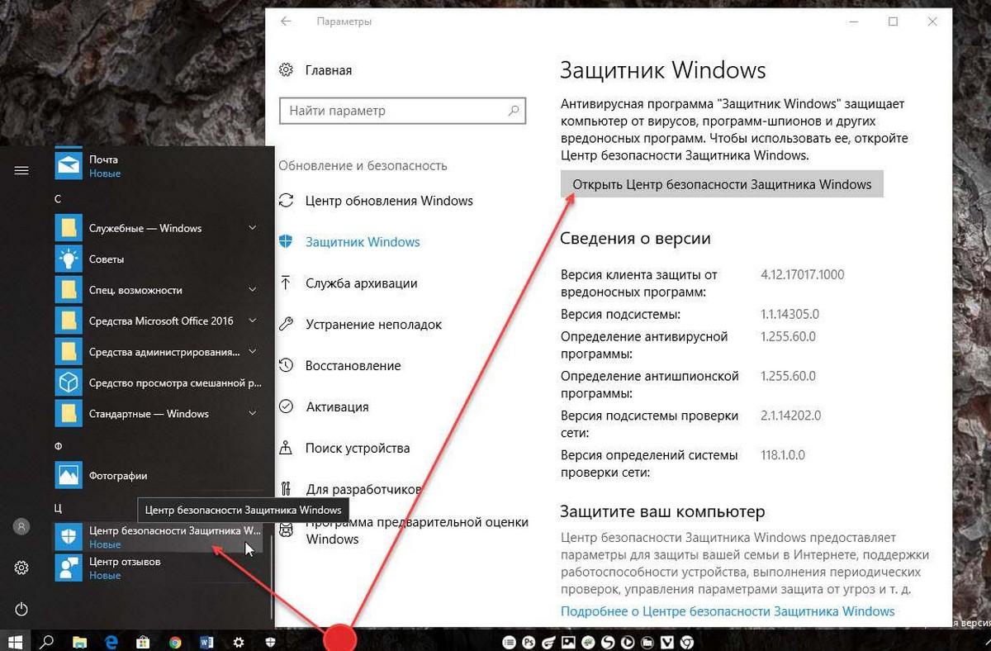Open Средство просмотра смешанной реальности app

[158, 383]
